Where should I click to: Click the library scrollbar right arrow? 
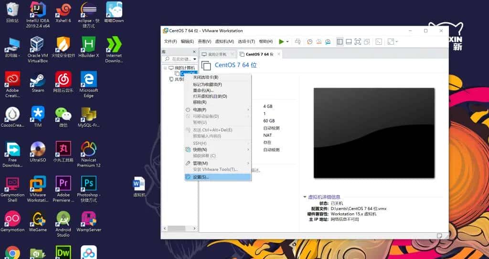(x=195, y=228)
